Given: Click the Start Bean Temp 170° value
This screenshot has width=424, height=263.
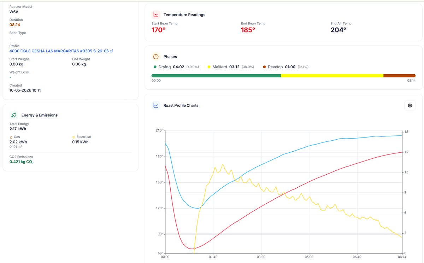Looking at the screenshot, I should [159, 30].
